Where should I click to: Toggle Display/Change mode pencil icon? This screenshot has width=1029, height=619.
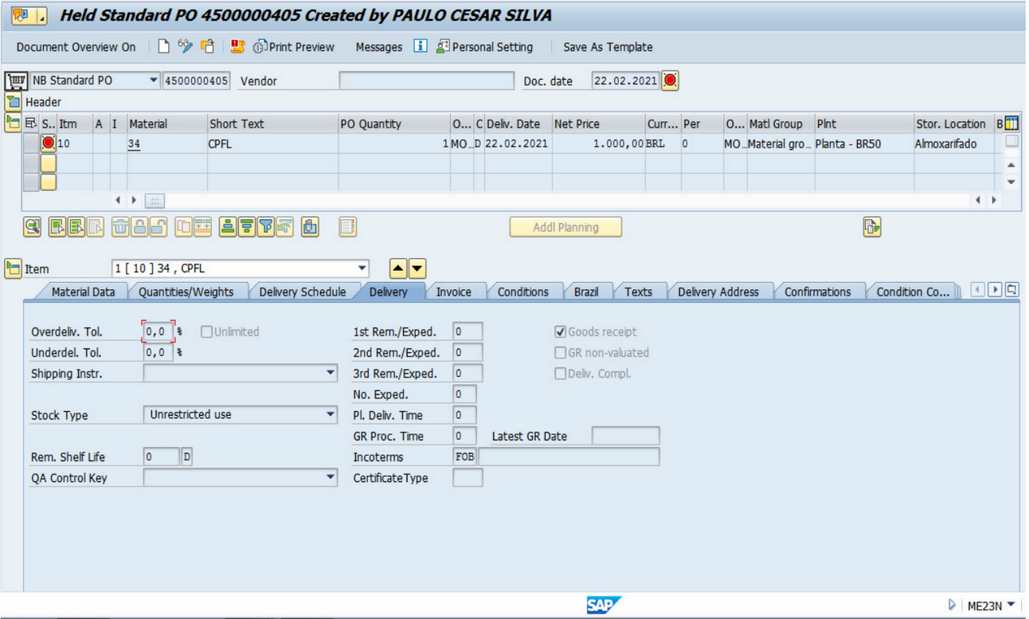(x=185, y=47)
